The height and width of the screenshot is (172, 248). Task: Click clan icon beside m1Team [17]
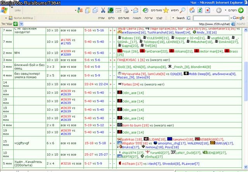(120, 163)
